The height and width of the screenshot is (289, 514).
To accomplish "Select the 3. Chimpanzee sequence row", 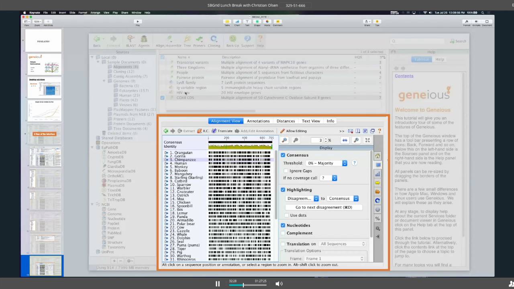I will 220,160.
